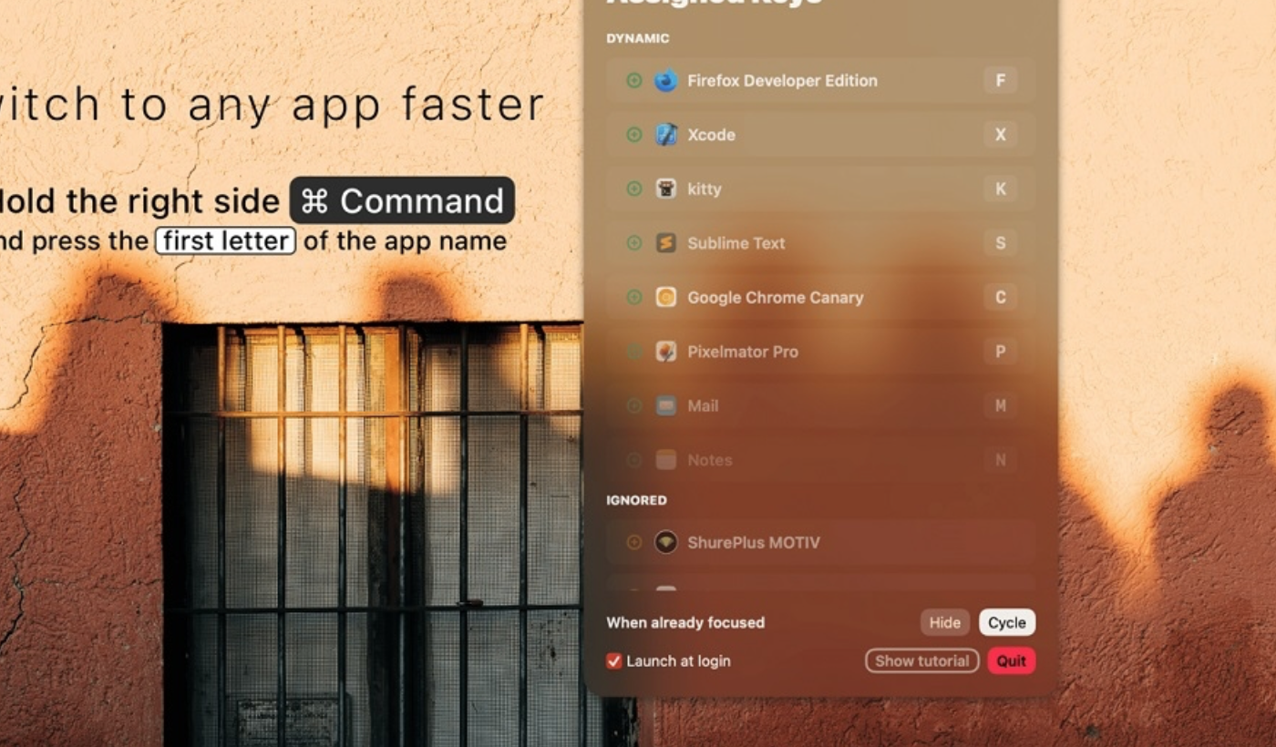Viewport: 1276px width, 747px height.
Task: Click the Xcode app icon
Action: pos(666,135)
